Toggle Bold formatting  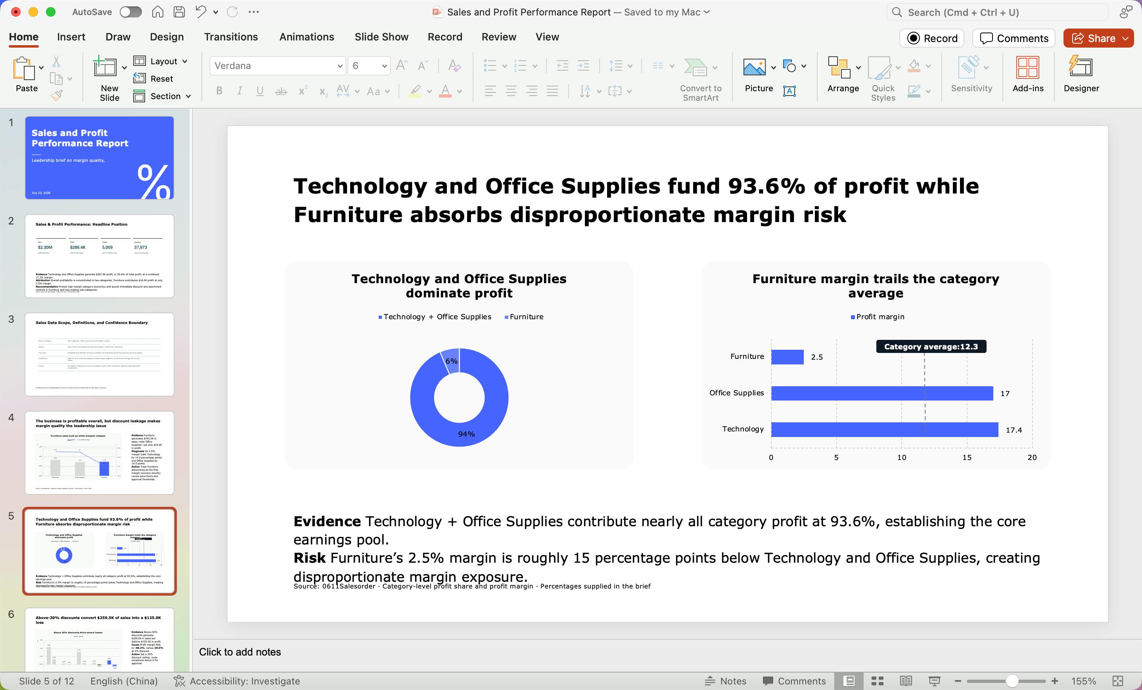tap(219, 91)
